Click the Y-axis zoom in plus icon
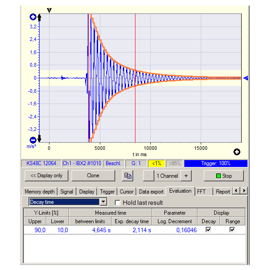 [32, 17]
